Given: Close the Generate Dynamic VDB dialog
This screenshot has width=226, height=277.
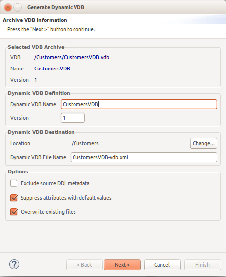Looking at the screenshot, I should [8, 8].
